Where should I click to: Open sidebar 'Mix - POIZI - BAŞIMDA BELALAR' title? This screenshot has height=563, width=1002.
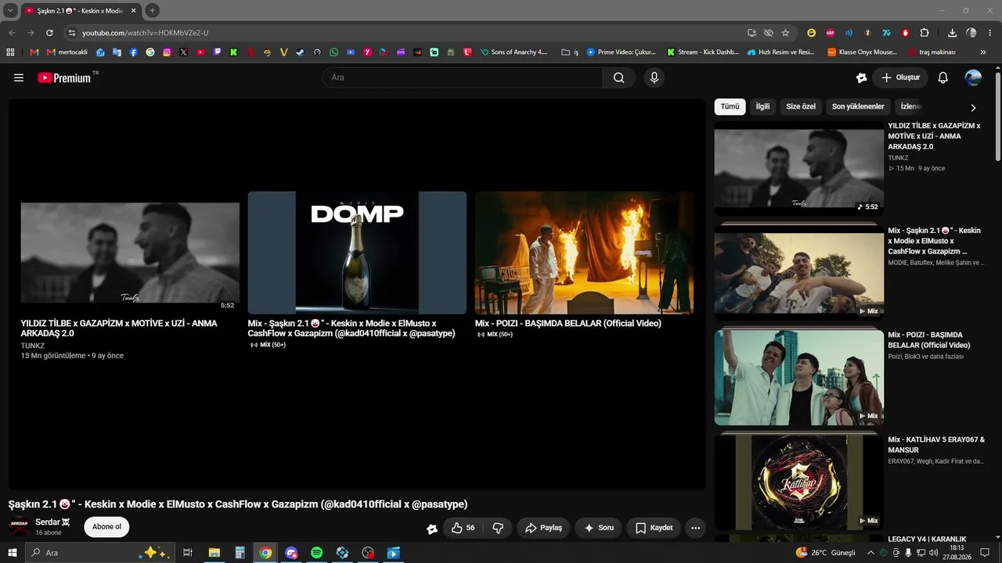tap(929, 340)
